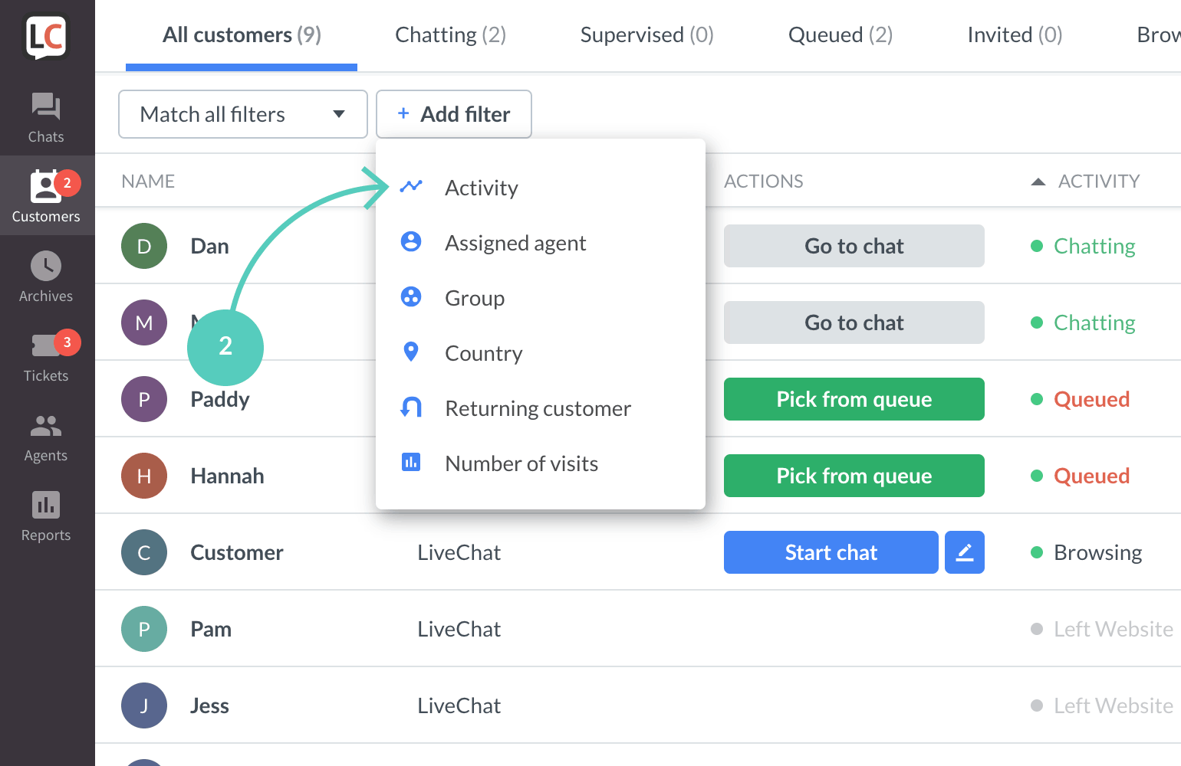Image resolution: width=1181 pixels, height=766 pixels.
Task: Open the Reports chart icon
Action: 46,505
